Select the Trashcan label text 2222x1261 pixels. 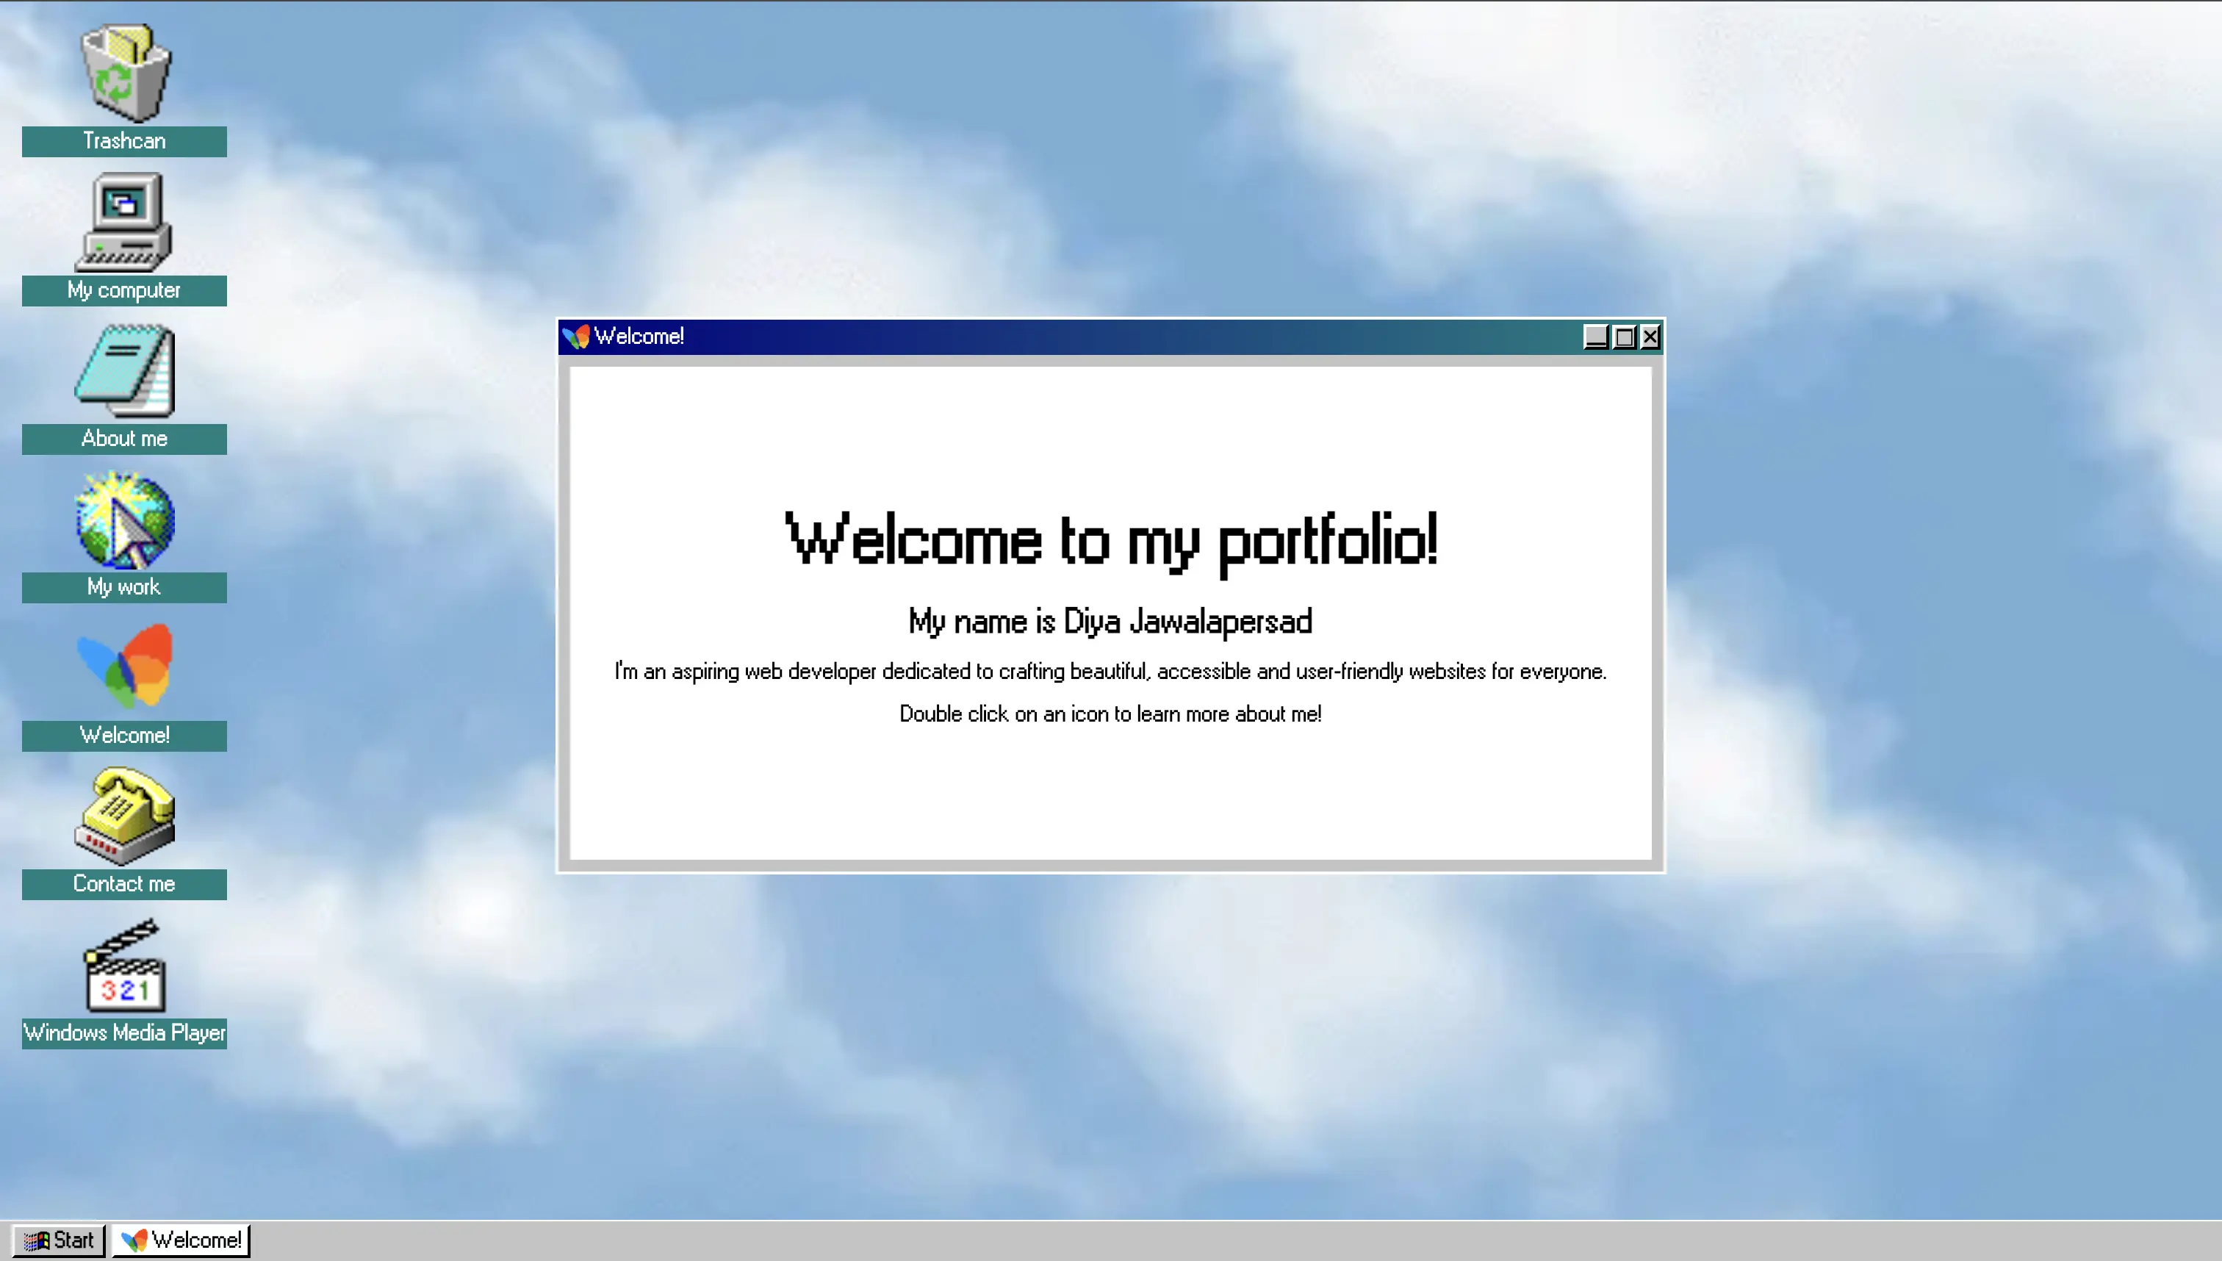(124, 140)
